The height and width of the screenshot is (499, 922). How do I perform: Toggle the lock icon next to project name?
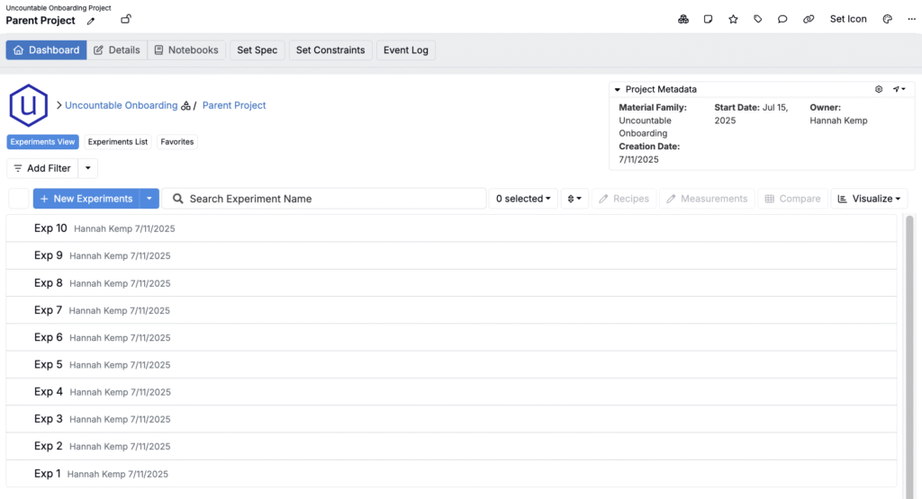126,20
